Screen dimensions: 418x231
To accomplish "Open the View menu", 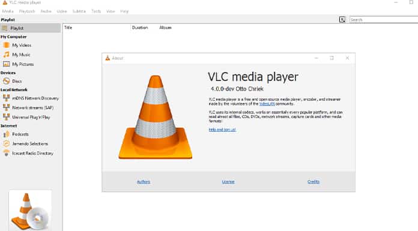I will pyautogui.click(x=111, y=11).
